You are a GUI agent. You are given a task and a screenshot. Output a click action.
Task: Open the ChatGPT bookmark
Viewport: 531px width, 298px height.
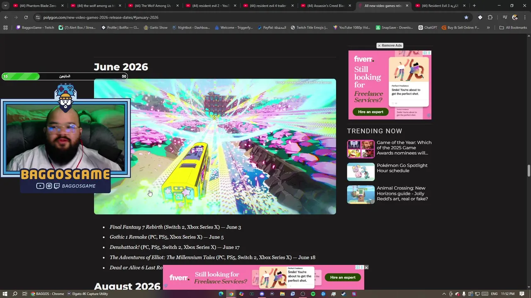coord(428,28)
